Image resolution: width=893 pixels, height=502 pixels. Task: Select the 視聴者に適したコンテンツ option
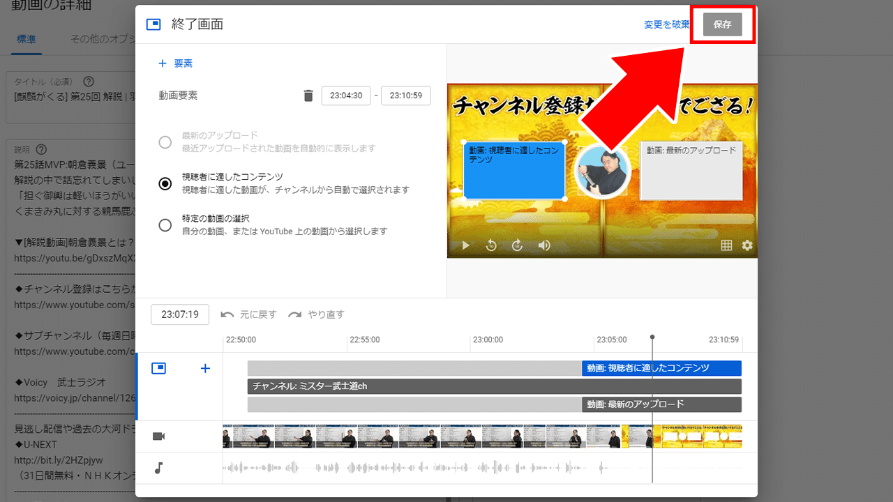click(165, 183)
